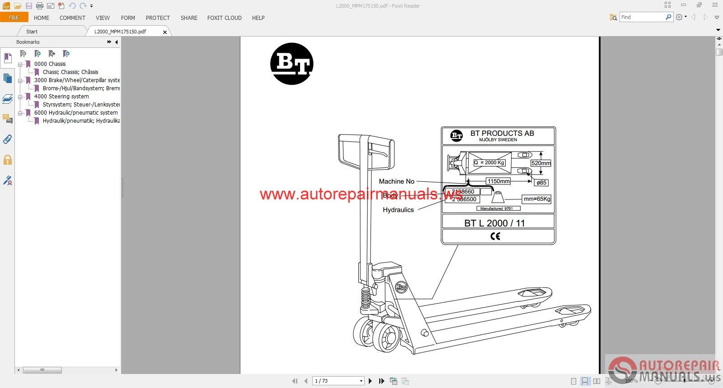Expand the Bookmarks panel with double-arrow
This screenshot has height=388, width=723.
tap(109, 42)
